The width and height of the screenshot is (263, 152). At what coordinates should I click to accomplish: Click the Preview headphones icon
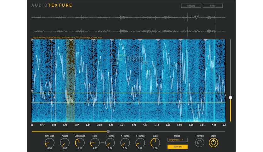[x=199, y=143]
